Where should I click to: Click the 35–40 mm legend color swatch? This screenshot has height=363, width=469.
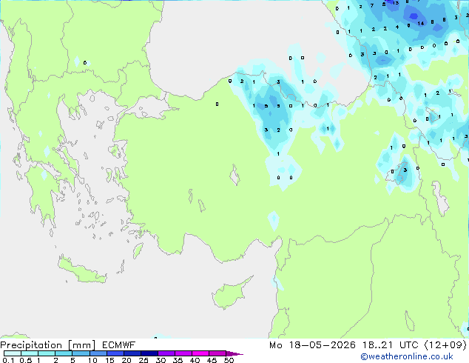[x=183, y=353]
